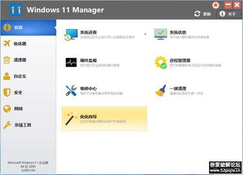
Task: Click the 系统信息 description text line
Action: [190, 37]
